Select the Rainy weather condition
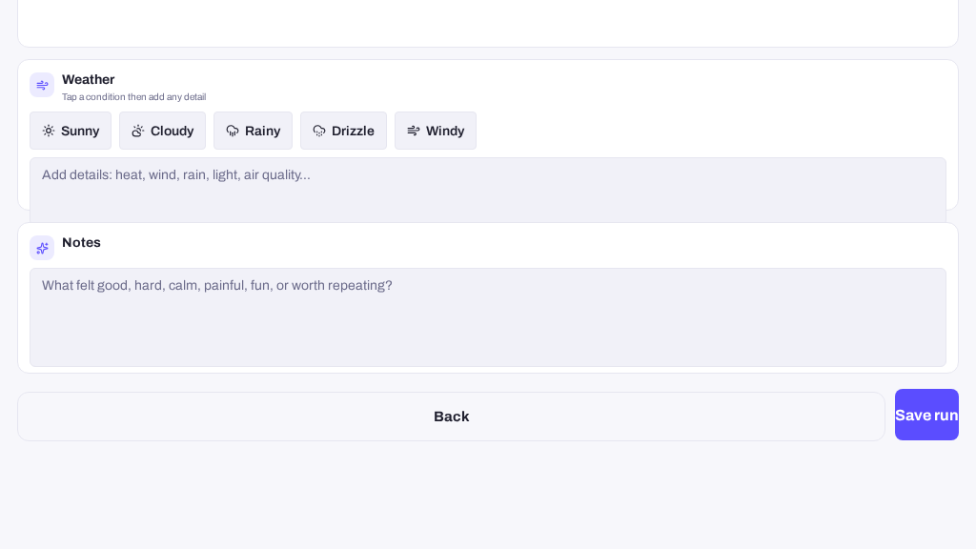 tap(253, 131)
